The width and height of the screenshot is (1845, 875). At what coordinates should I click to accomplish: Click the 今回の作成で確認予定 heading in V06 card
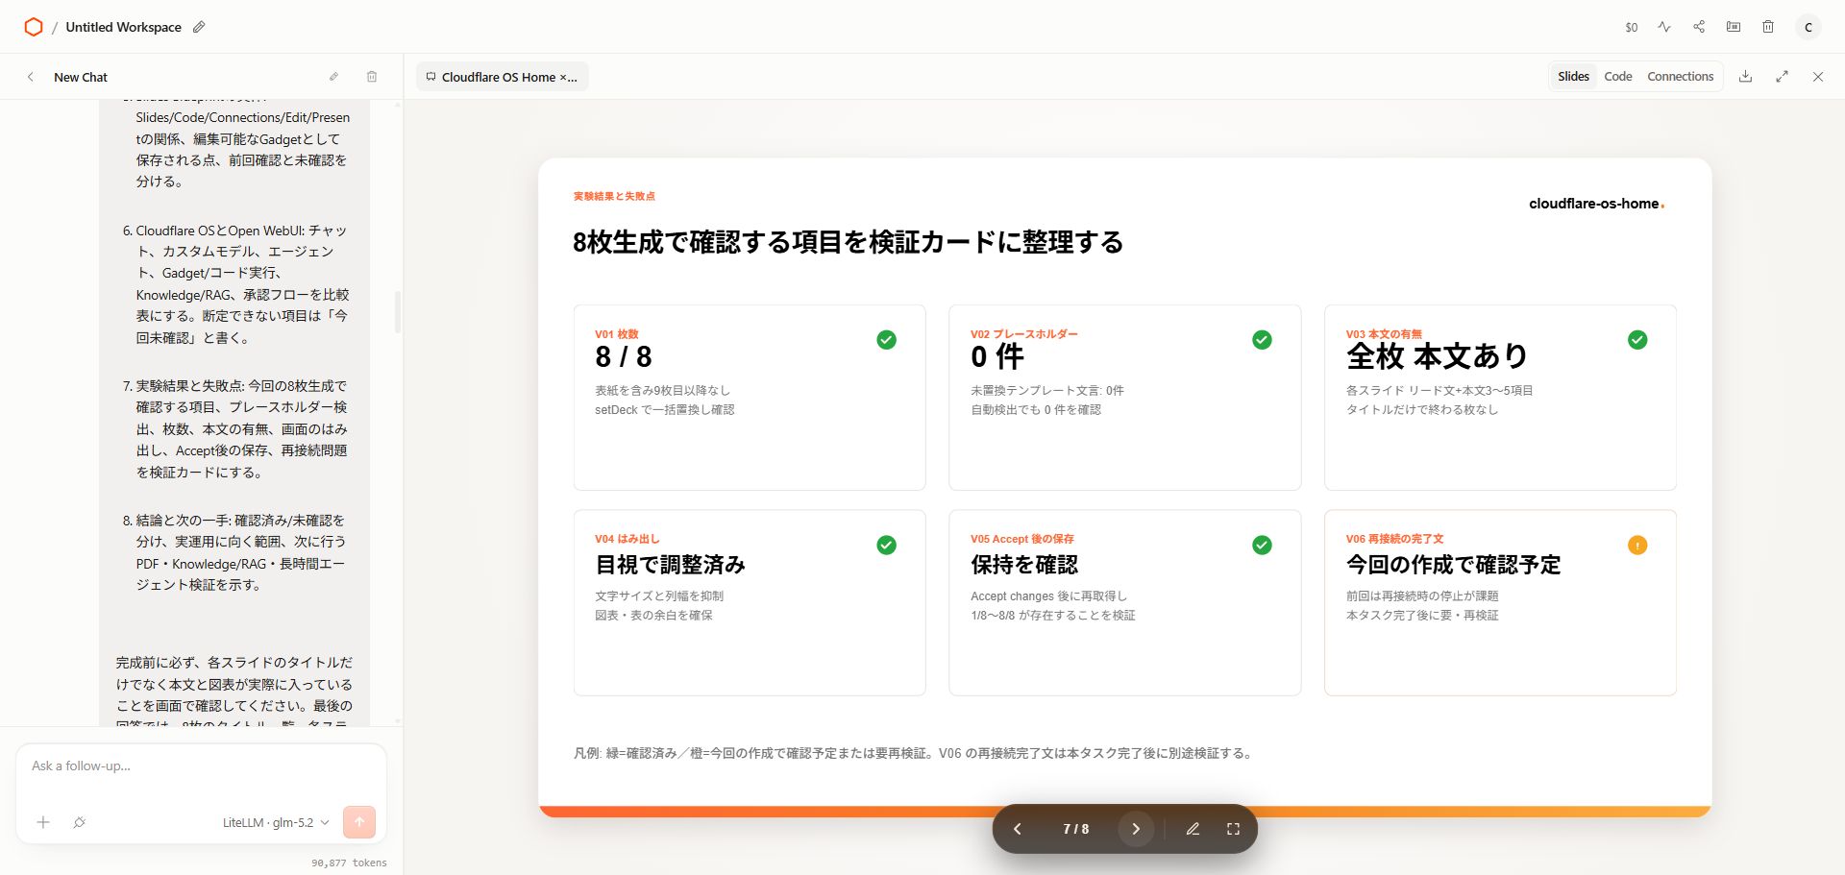[x=1454, y=565]
